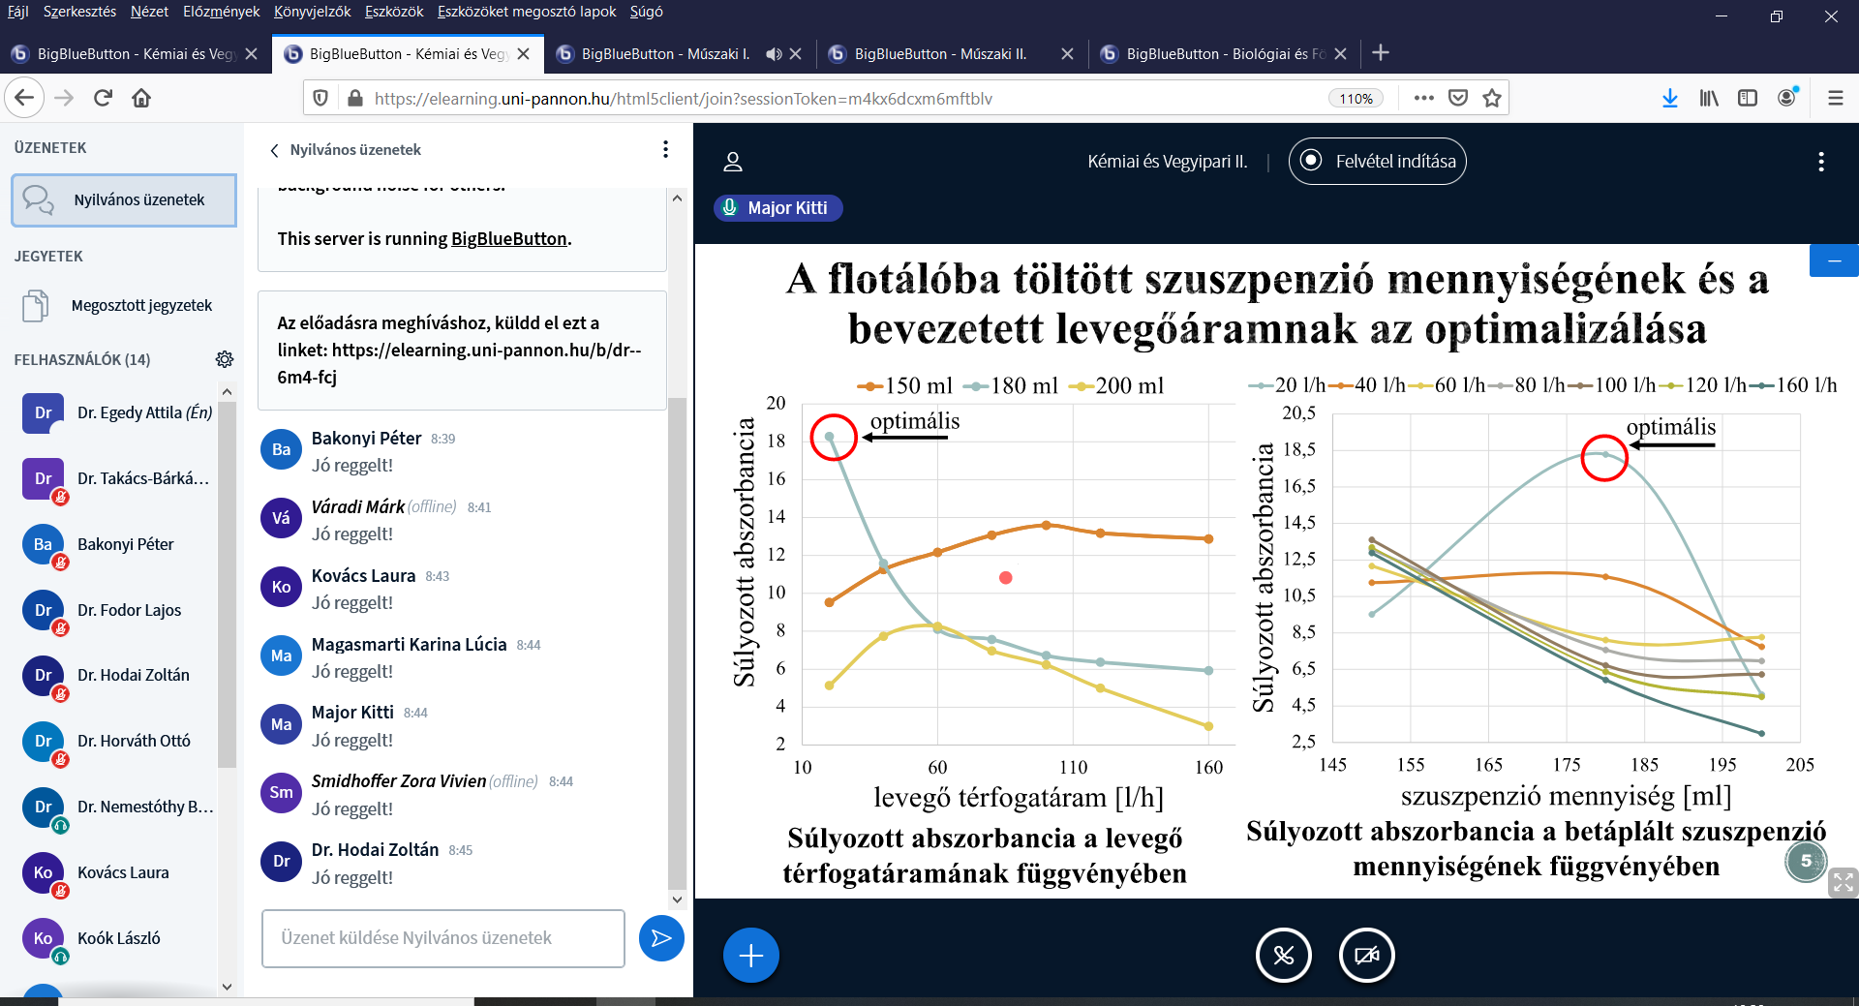Viewport: 1859px width, 1006px height.
Task: Toggle the webcam sharing button
Action: pos(1366,956)
